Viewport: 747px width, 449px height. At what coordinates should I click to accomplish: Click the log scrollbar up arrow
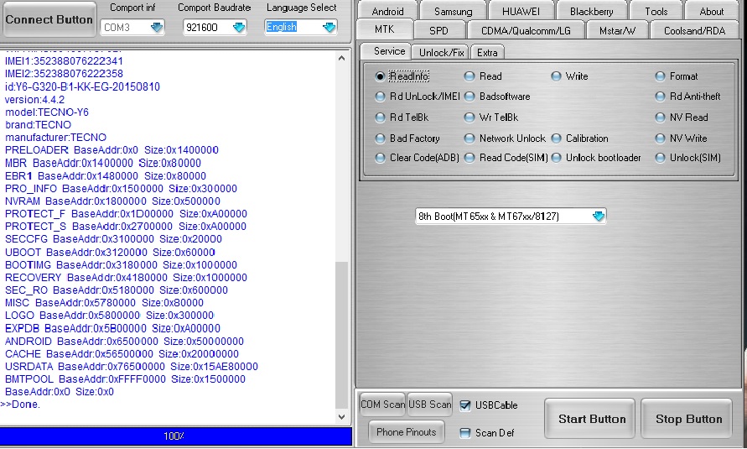341,58
